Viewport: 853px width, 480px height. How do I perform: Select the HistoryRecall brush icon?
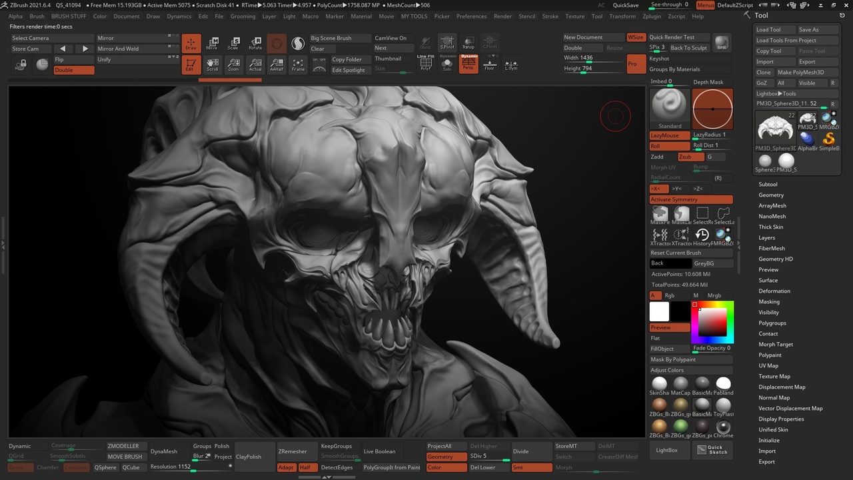[702, 235]
